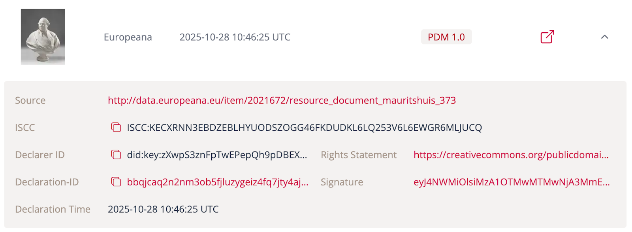Click the Signature field label
Screen dimensions: 632x232
click(342, 182)
